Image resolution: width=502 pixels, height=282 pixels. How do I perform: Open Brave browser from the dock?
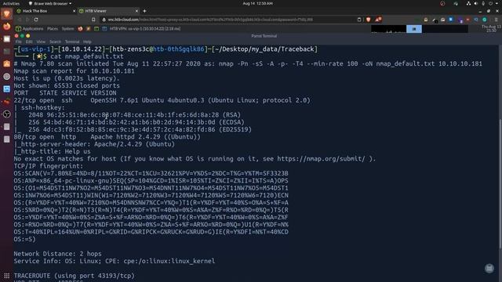coord(7,14)
